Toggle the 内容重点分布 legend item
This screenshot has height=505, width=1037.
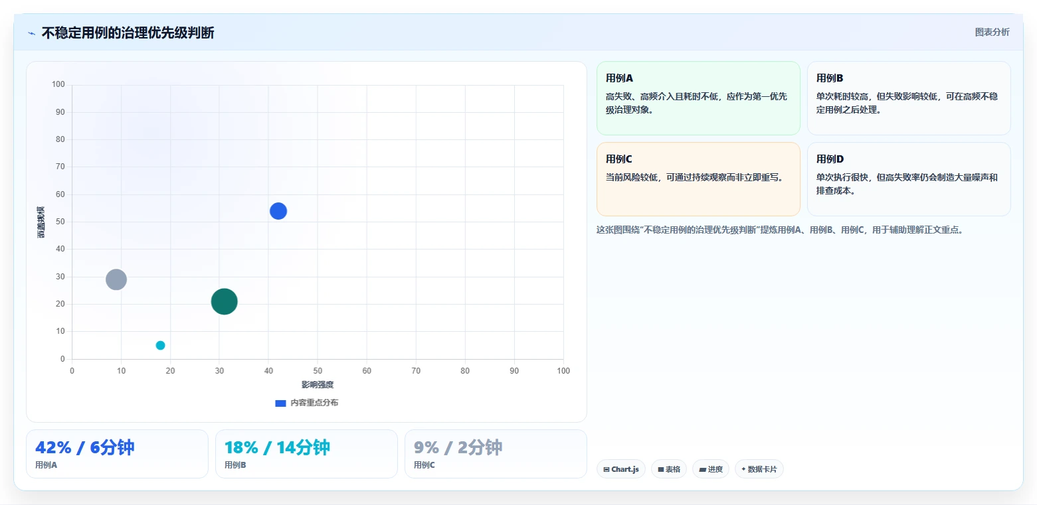307,403
